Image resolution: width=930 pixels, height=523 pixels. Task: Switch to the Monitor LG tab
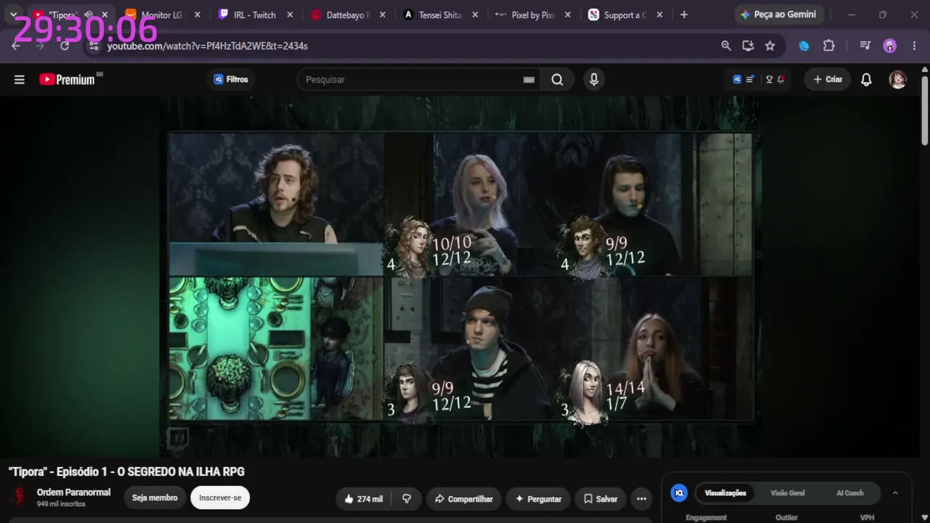click(161, 15)
